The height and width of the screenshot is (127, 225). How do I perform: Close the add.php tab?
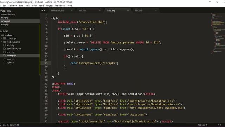100,11
